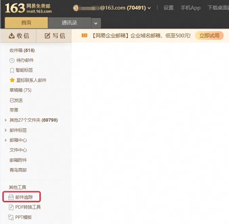Open the 网易企业邮箱 promotion link
The width and height of the screenshot is (229, 224).
141,35
